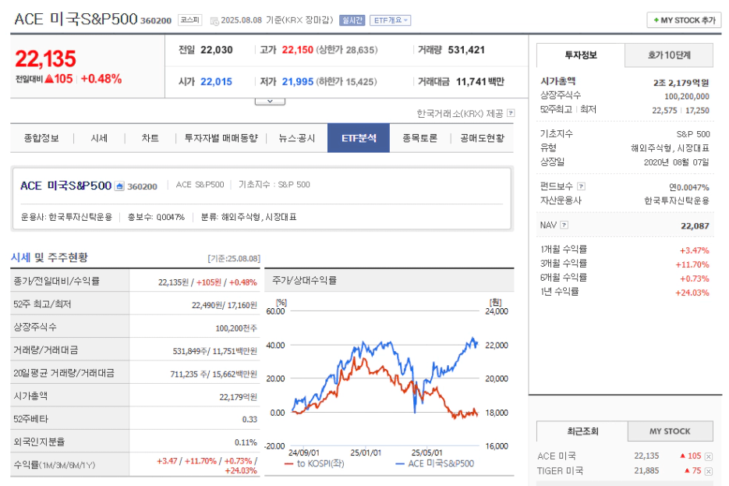Open TIGER 미국 in the recently viewed list
Screen dimensions: 729x486
click(x=560, y=471)
